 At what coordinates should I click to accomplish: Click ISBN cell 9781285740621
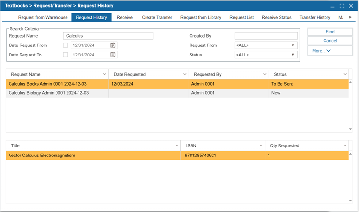click(223, 156)
